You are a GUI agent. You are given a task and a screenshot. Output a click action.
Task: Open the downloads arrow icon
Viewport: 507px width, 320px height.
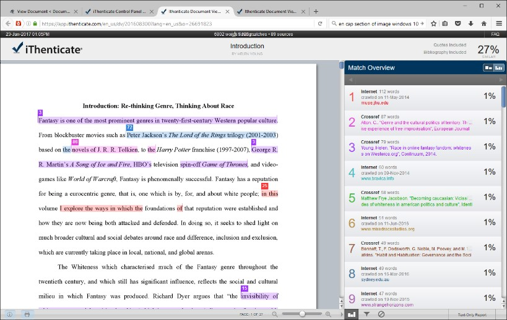(470, 23)
